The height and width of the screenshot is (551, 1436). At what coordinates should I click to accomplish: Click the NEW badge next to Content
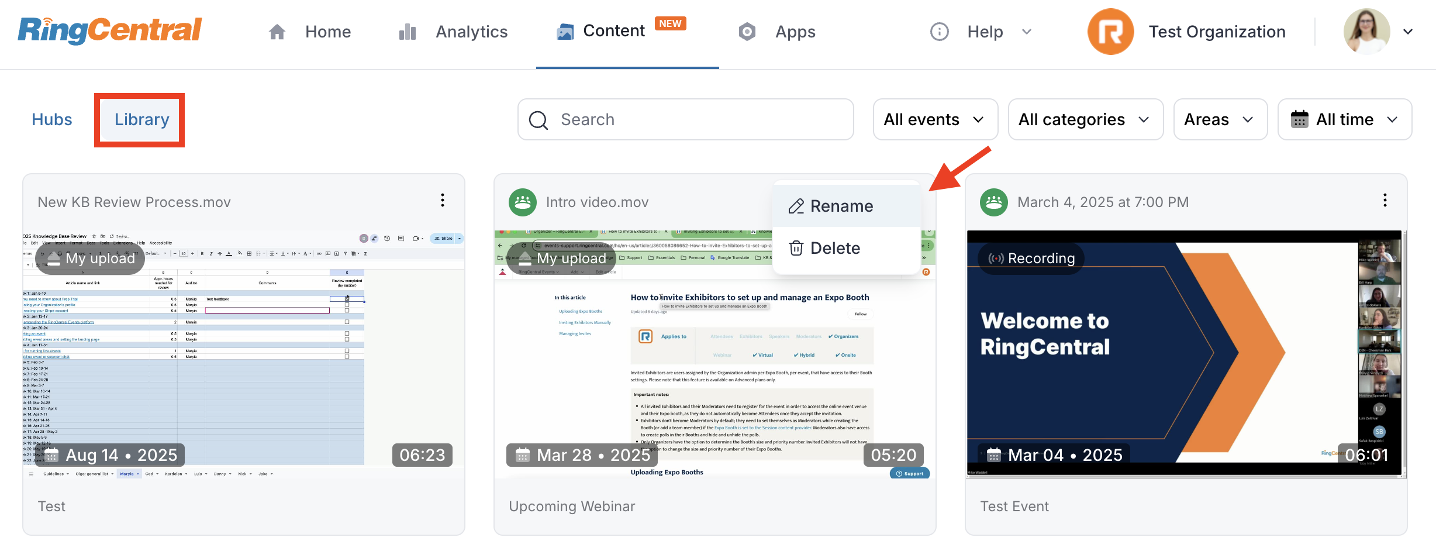(x=670, y=23)
